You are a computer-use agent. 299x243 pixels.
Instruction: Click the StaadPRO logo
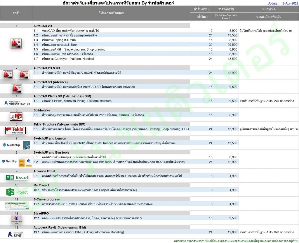point(16,220)
